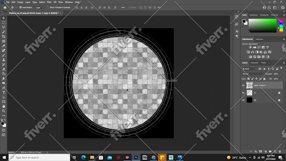Select the Zoom tool

click(x=3, y=111)
